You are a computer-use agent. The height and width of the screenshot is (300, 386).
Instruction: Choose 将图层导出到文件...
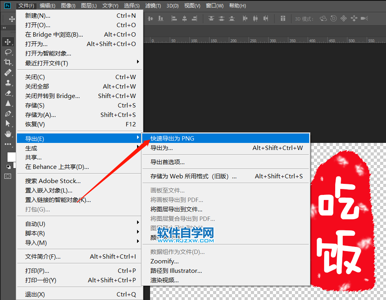point(226,209)
